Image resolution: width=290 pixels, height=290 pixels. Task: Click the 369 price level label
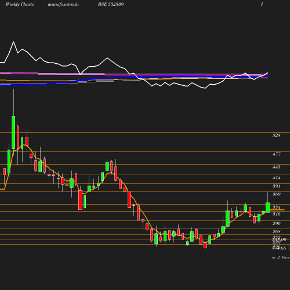coord(276,194)
